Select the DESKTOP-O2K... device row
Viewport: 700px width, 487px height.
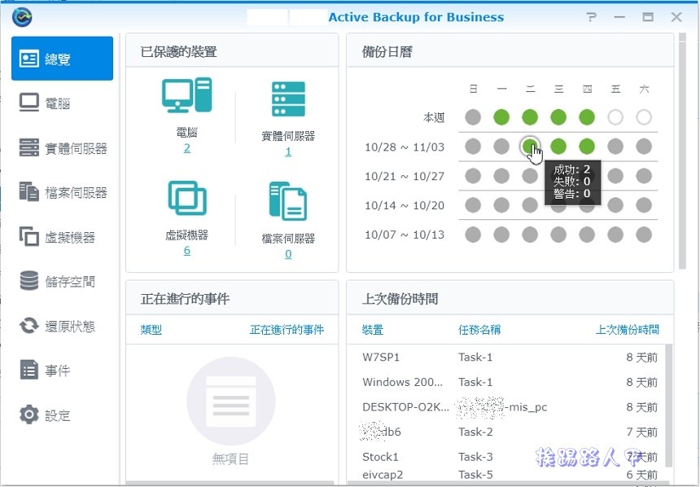coord(506,407)
